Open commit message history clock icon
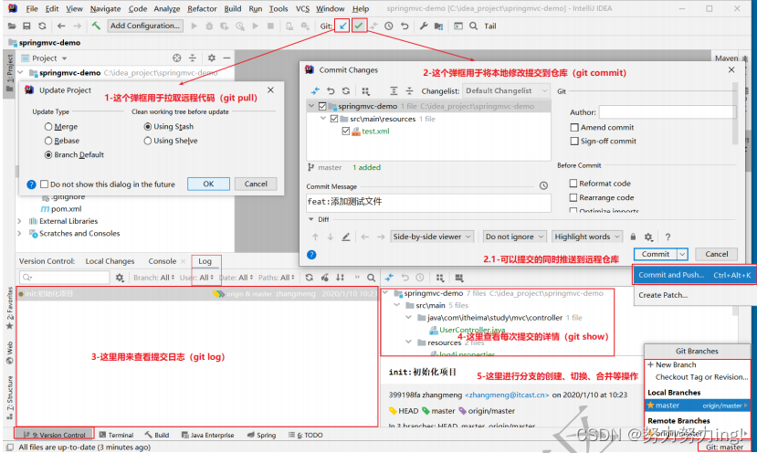The height and width of the screenshot is (453, 757). click(543, 186)
